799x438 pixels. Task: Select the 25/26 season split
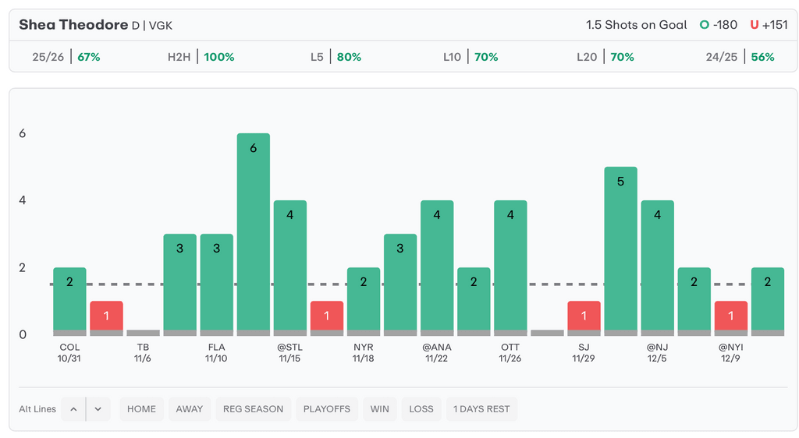[66, 57]
